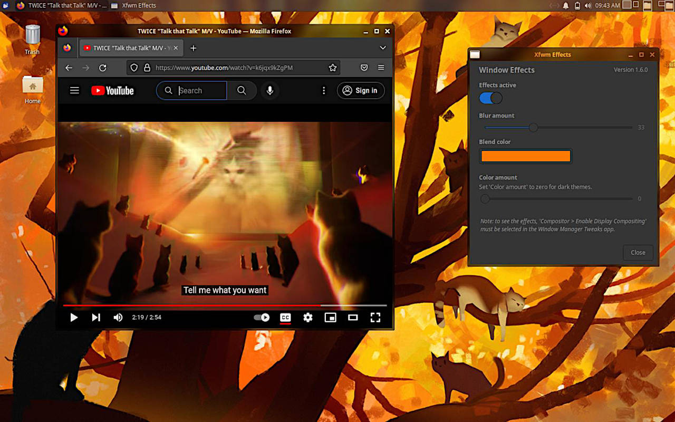Click the tracking protection shield icon
This screenshot has width=675, height=422.
(134, 68)
